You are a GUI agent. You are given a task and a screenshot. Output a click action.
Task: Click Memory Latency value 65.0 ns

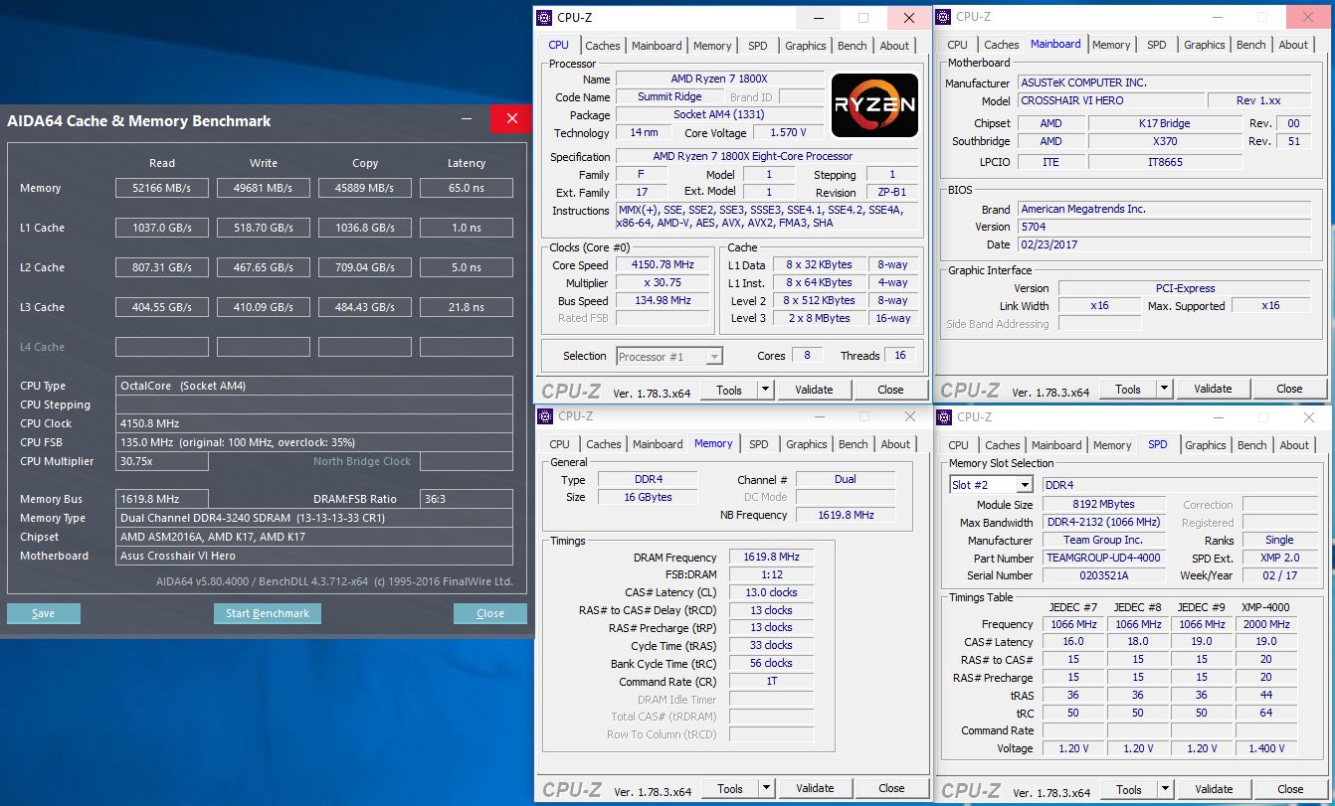pos(467,188)
